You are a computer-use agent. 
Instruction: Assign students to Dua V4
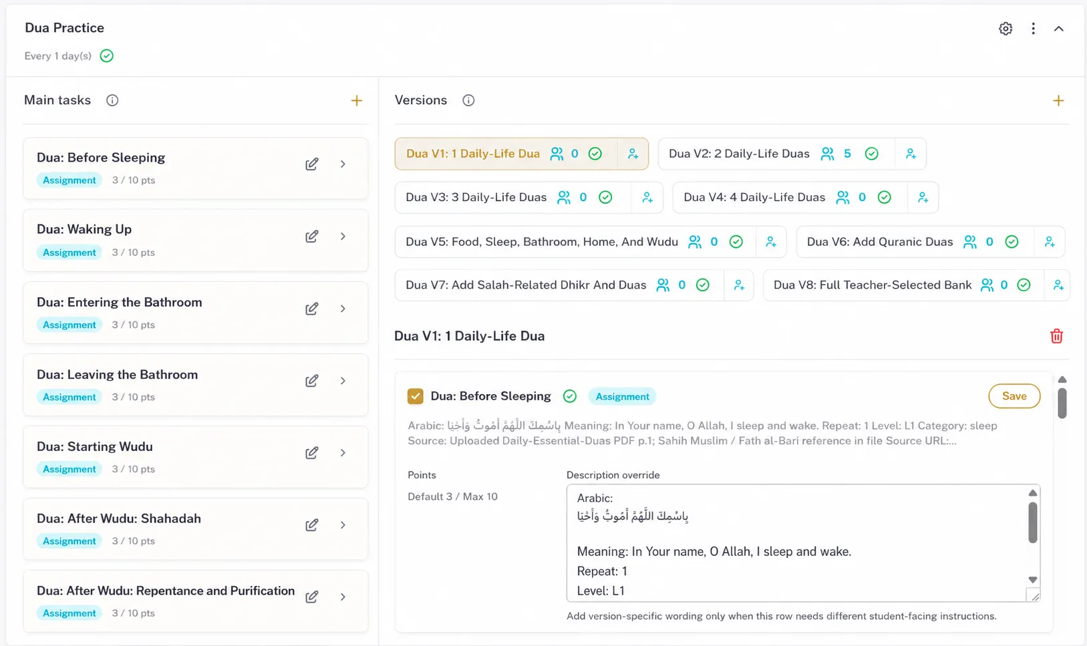pyautogui.click(x=923, y=197)
